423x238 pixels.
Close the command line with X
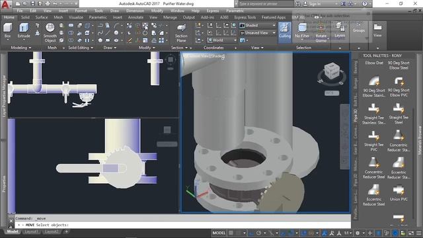11,221
